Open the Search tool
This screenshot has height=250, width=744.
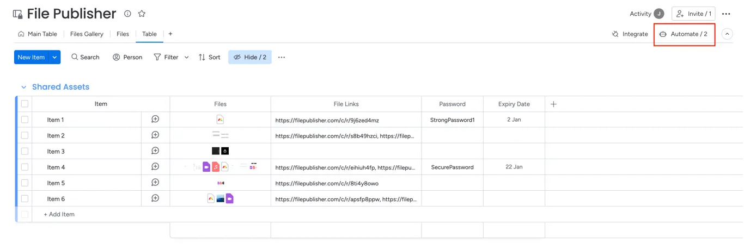pyautogui.click(x=86, y=57)
